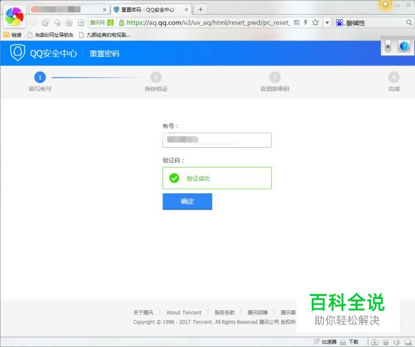Screen dimensions: 415x347
Task: Click the QQ penguin shield logo
Action: tap(17, 52)
